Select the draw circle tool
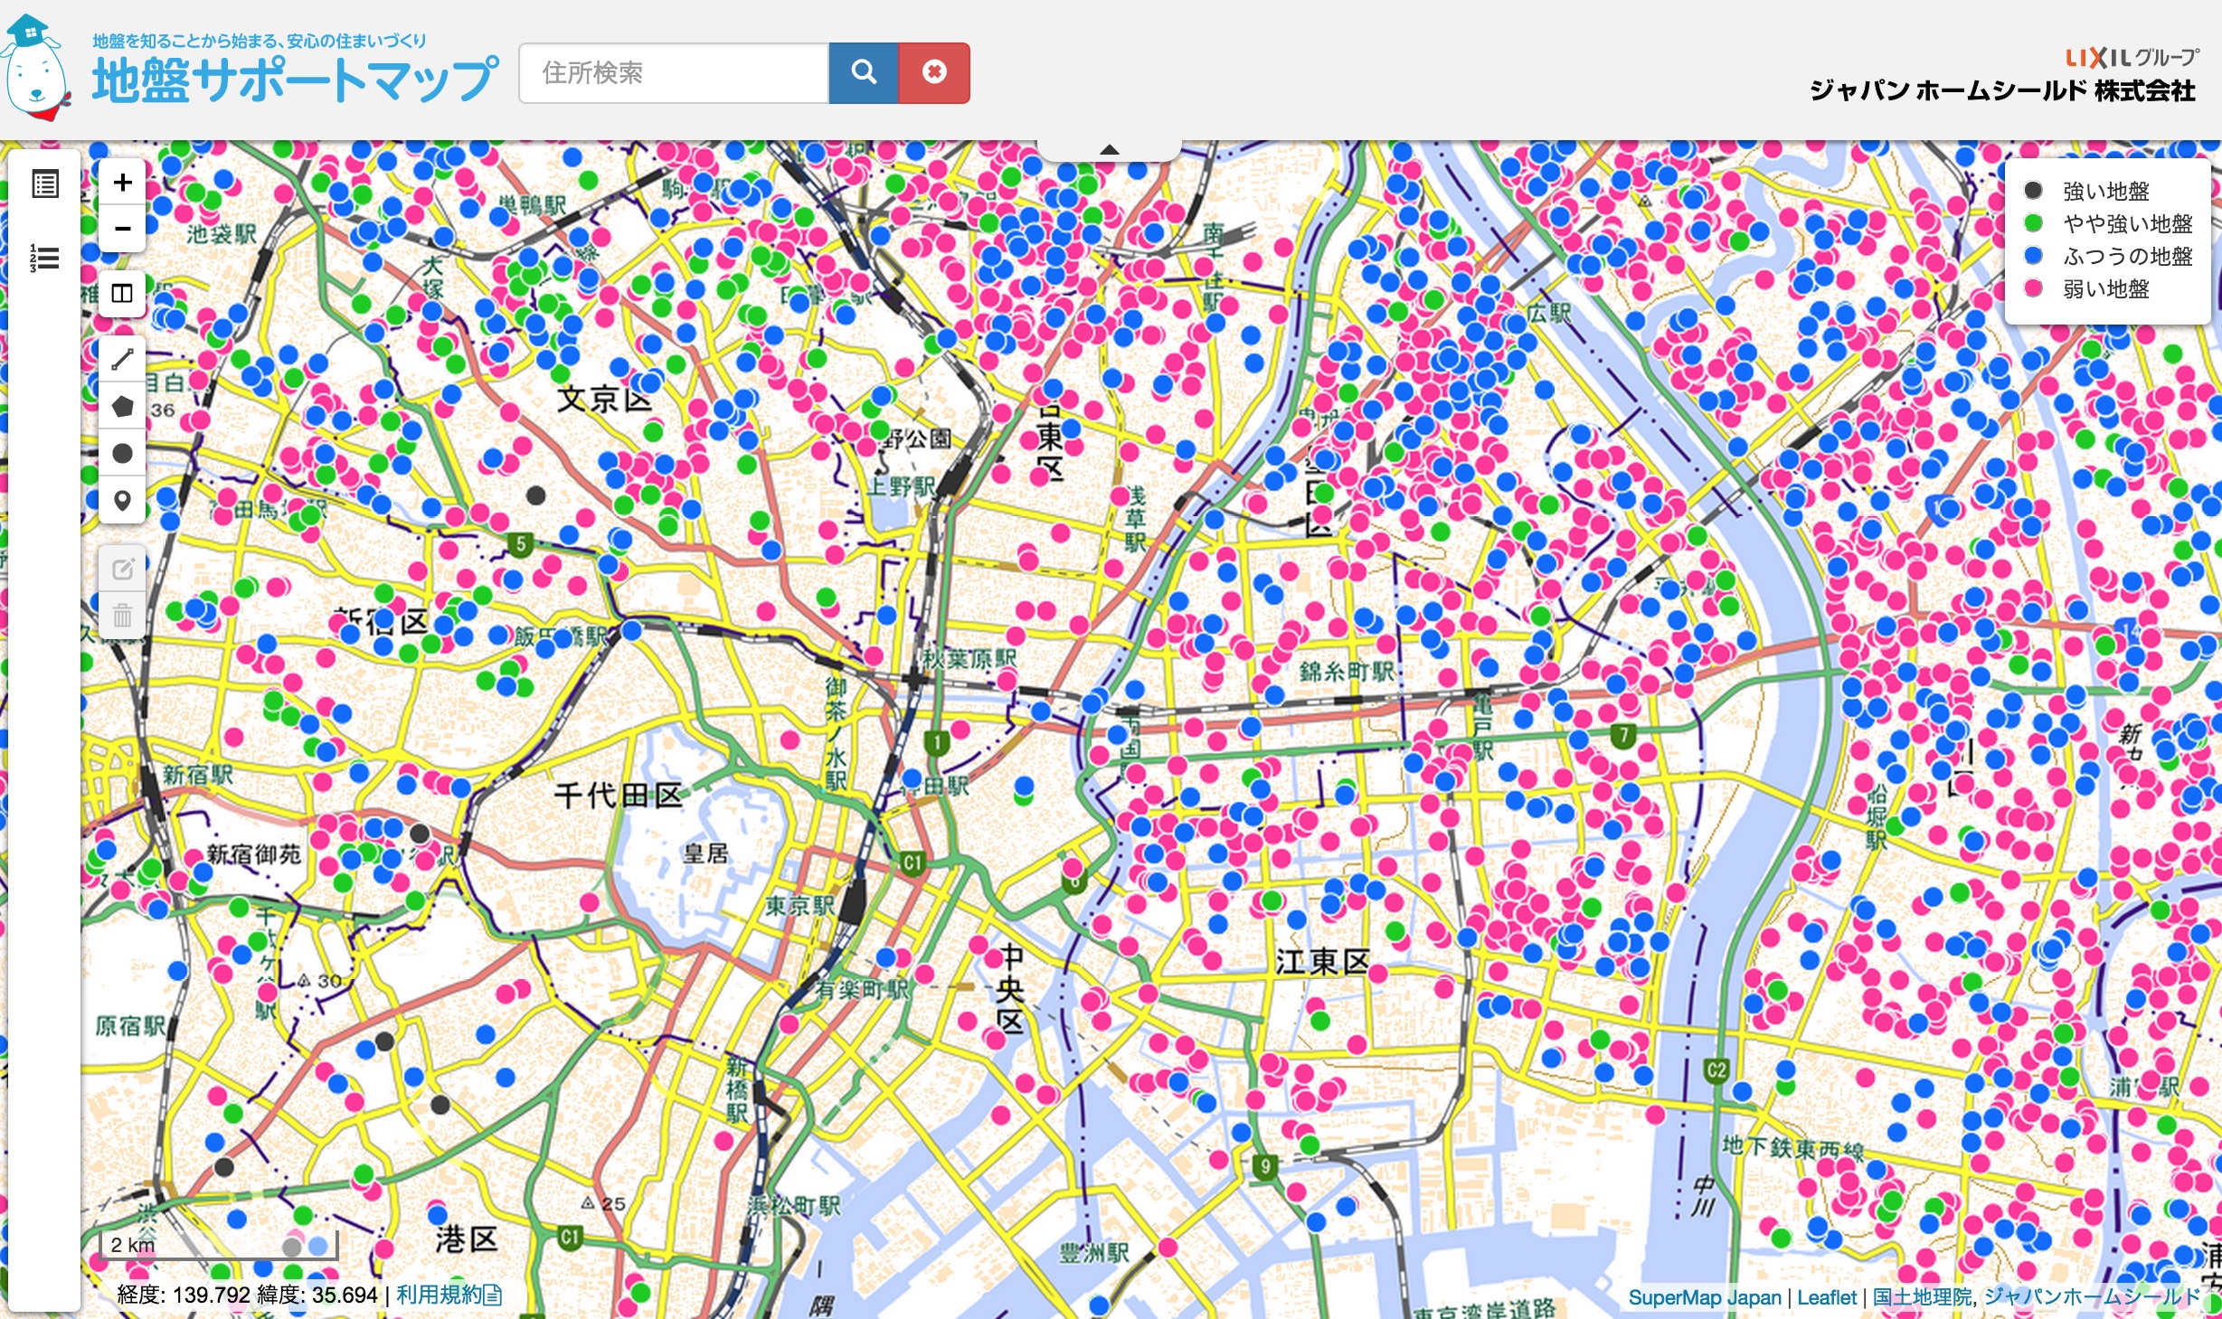Viewport: 2222px width, 1319px height. pos(122,453)
